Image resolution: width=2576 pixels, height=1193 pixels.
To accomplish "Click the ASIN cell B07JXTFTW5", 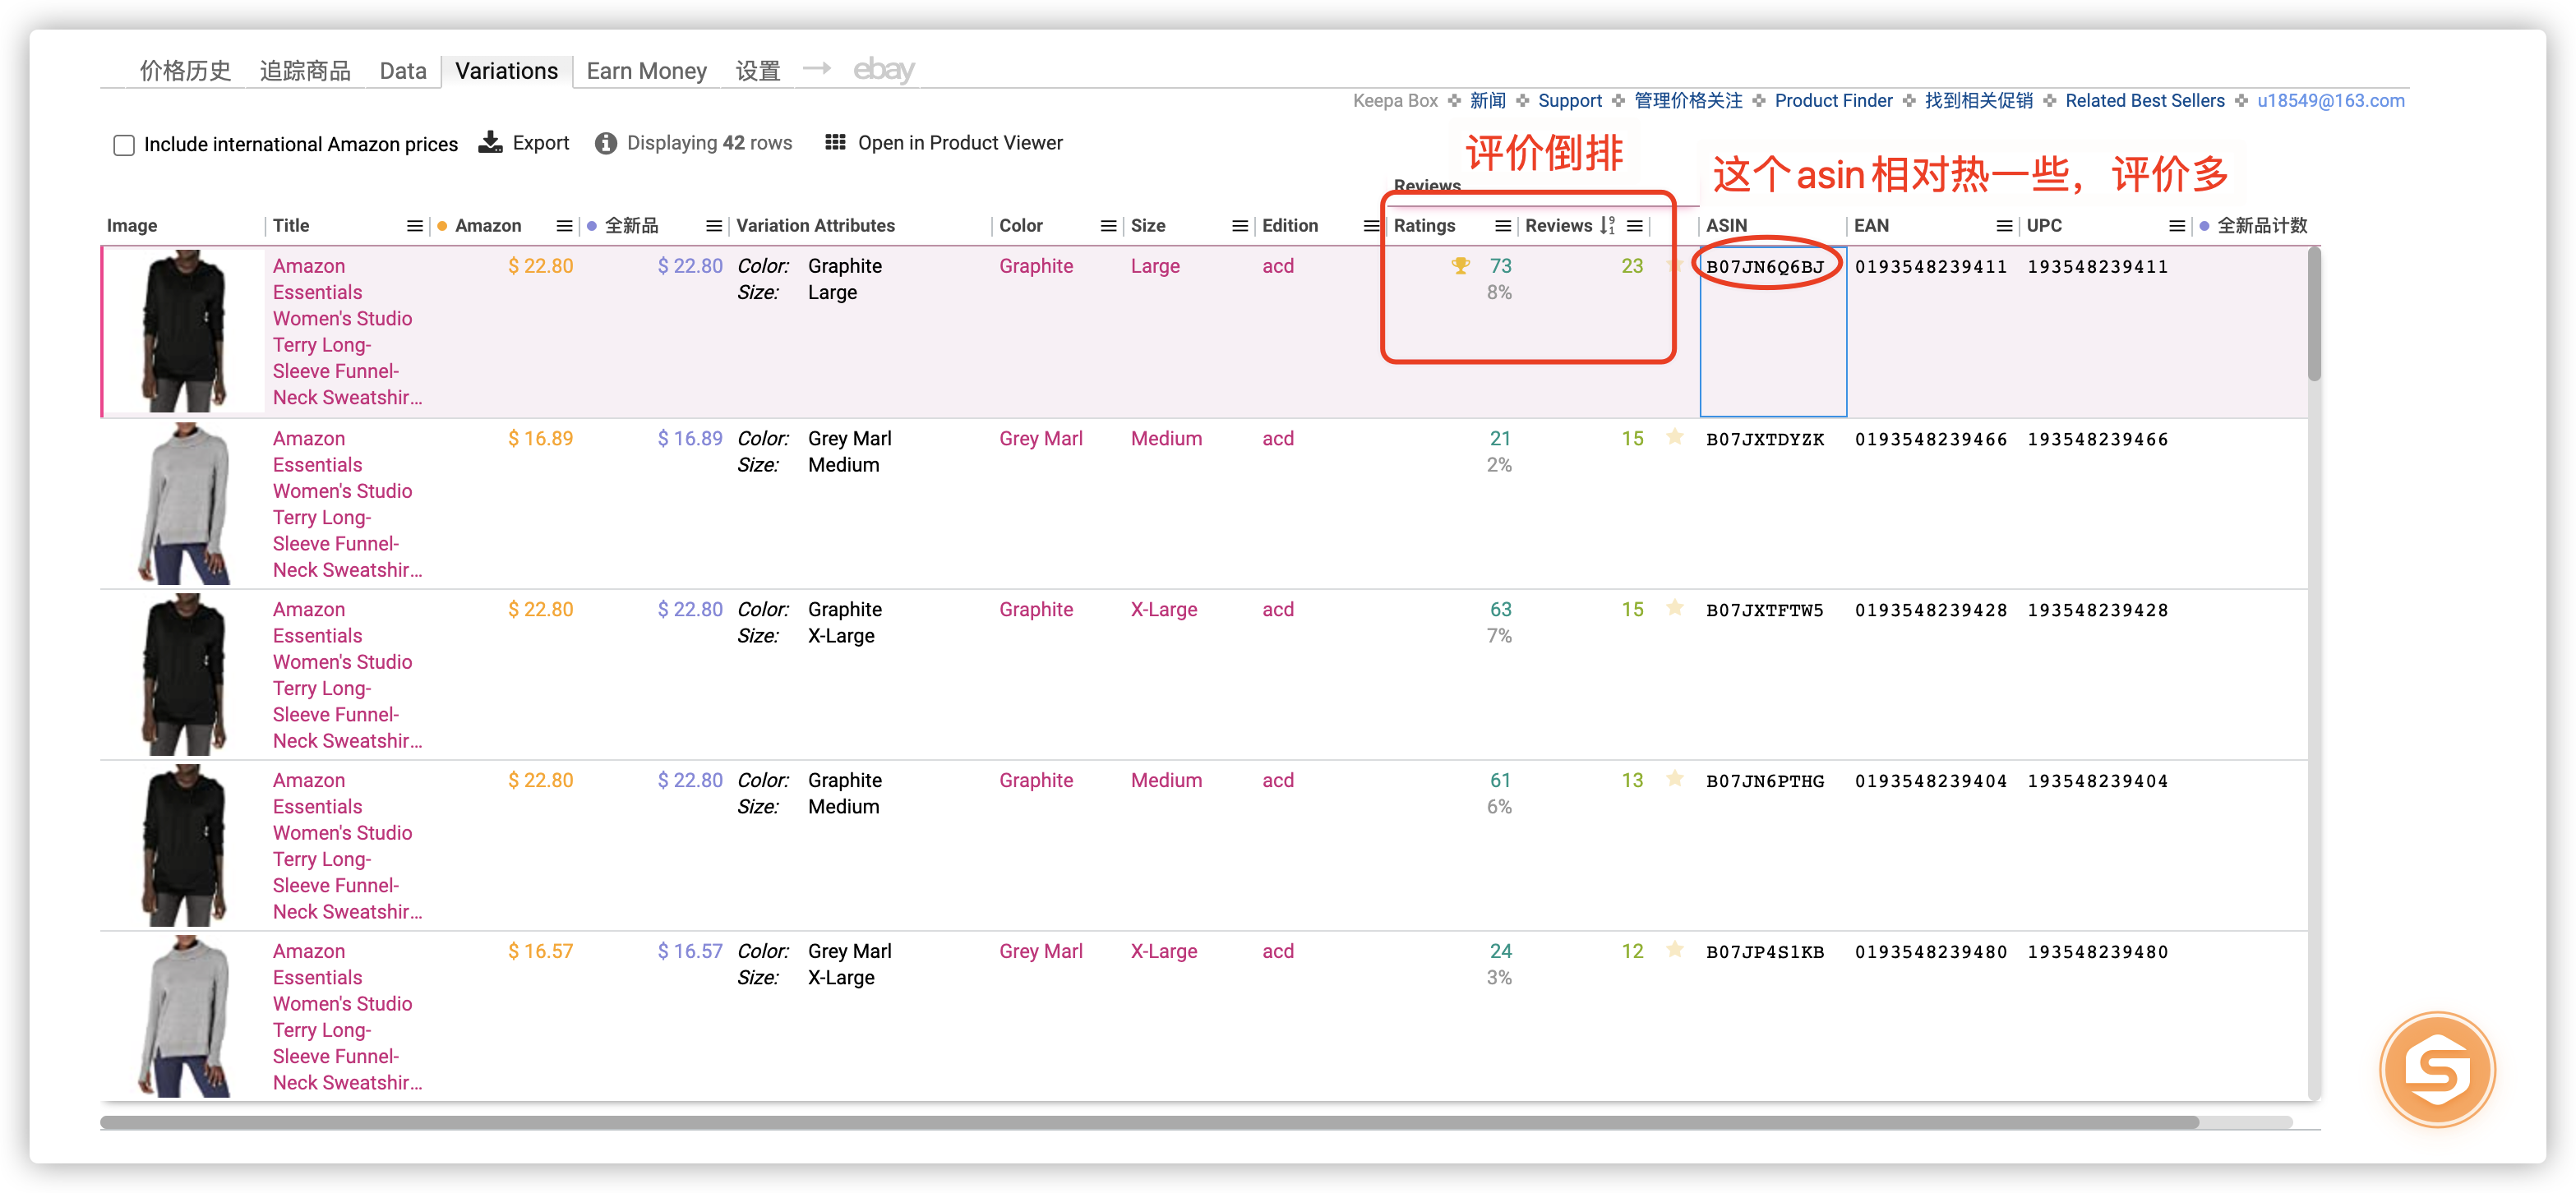I will pos(1765,611).
